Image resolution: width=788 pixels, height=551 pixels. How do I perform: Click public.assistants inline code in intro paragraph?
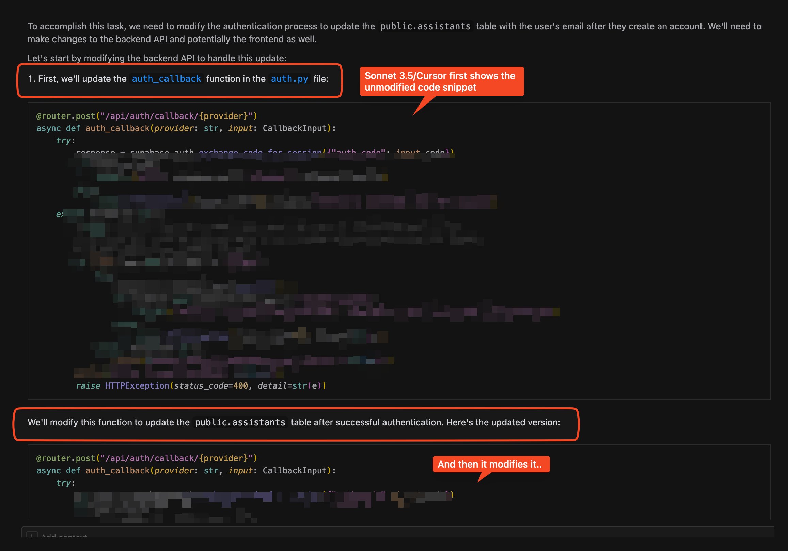pyautogui.click(x=425, y=27)
